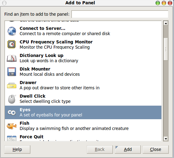Click the scrollbar up arrow
This screenshot has height=158, width=174.
click(166, 23)
